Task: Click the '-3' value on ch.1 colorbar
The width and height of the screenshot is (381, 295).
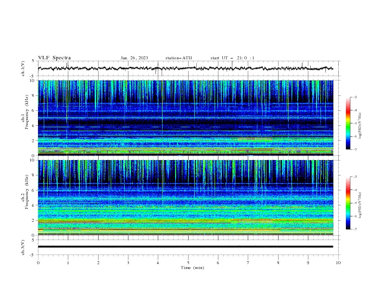Action: click(355, 97)
